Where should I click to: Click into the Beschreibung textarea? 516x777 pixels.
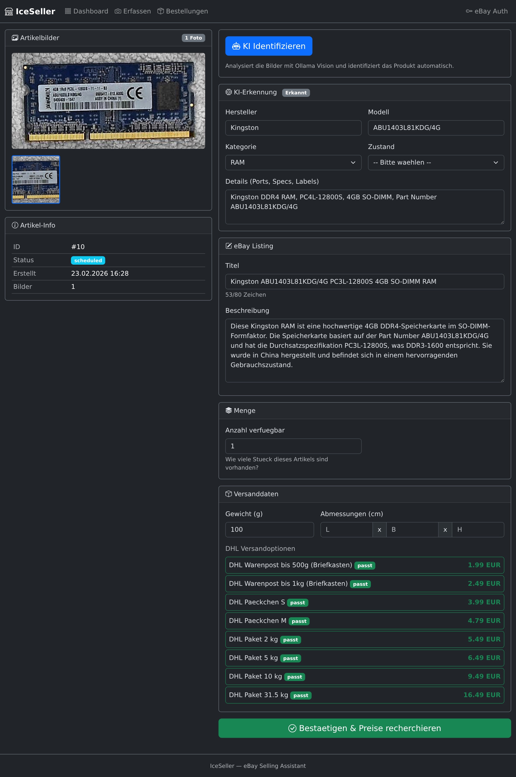pos(365,350)
